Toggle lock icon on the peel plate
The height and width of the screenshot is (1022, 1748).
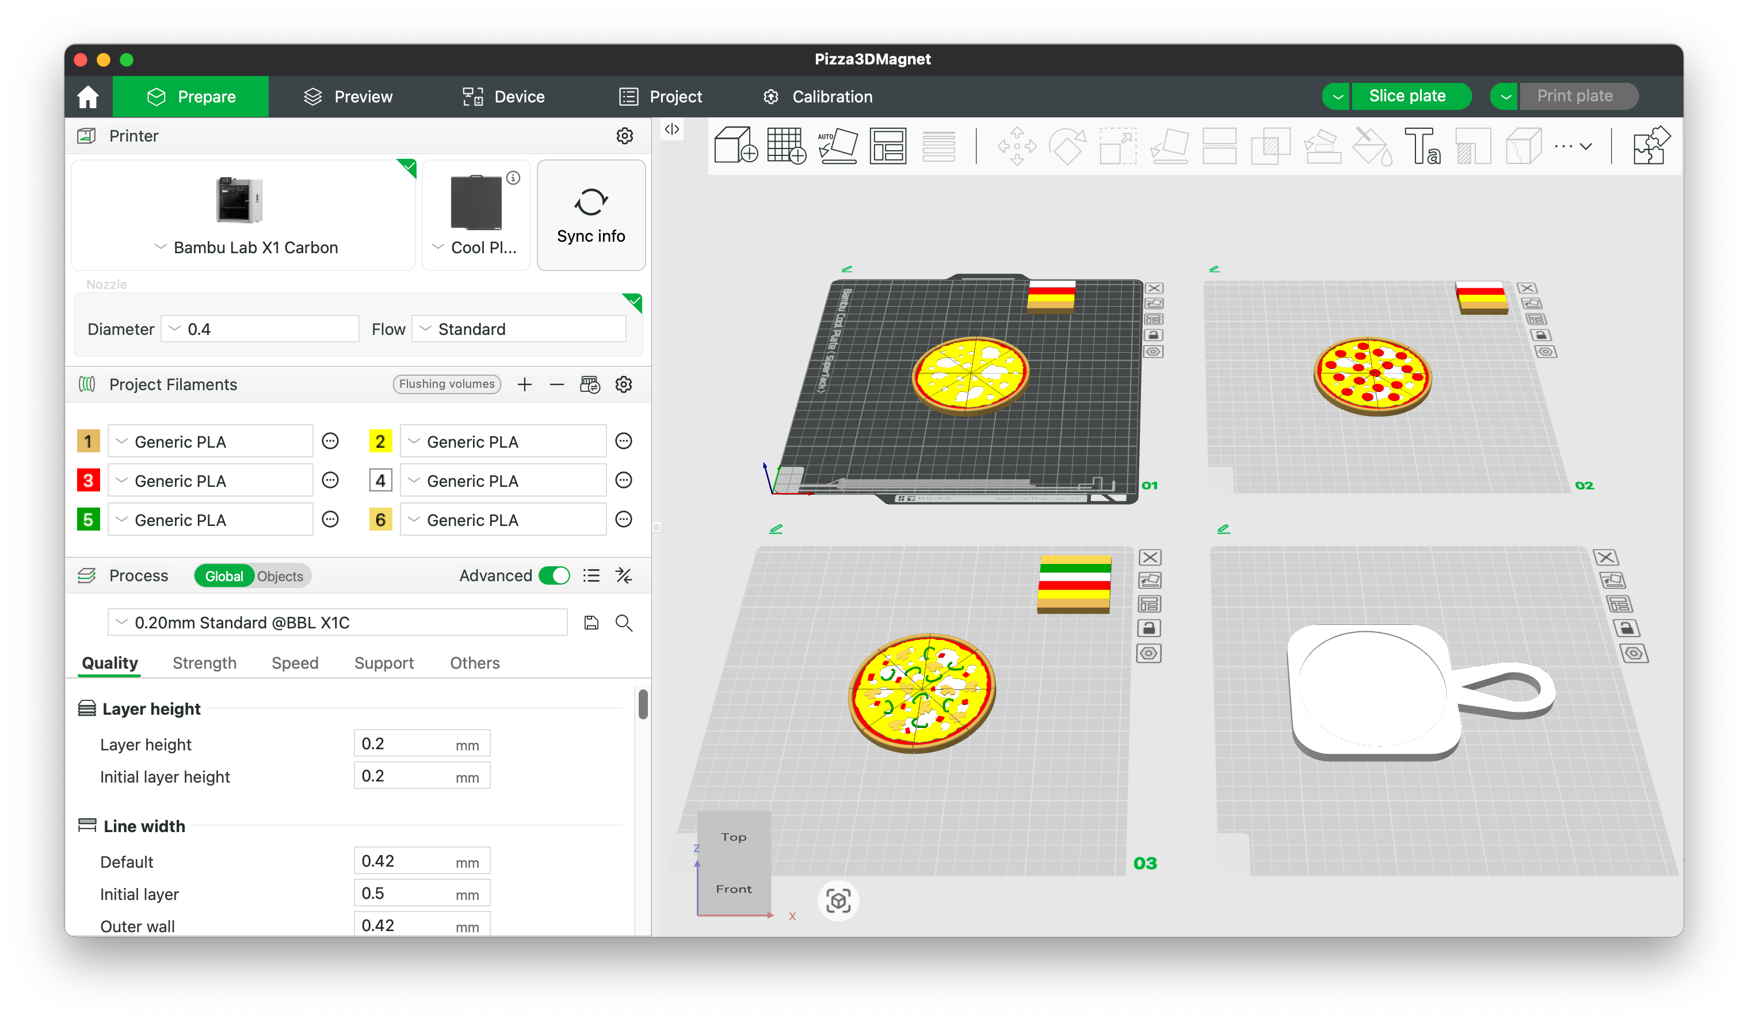(1626, 628)
